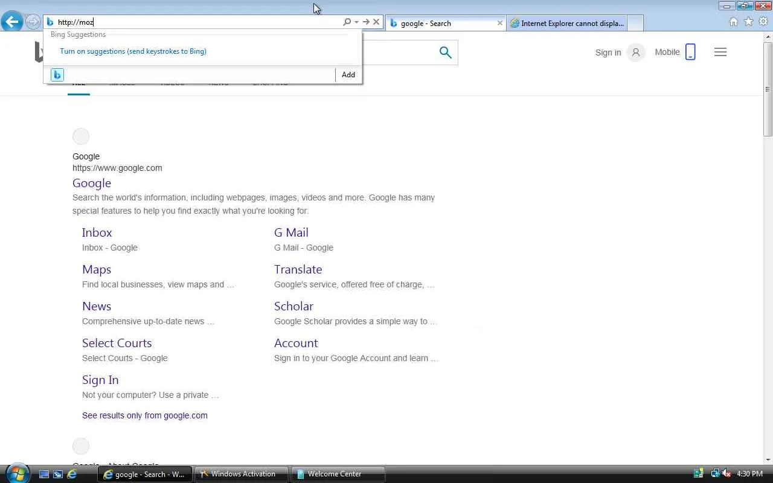Click the muted volume tray icon
The width and height of the screenshot is (773, 483).
point(726,474)
